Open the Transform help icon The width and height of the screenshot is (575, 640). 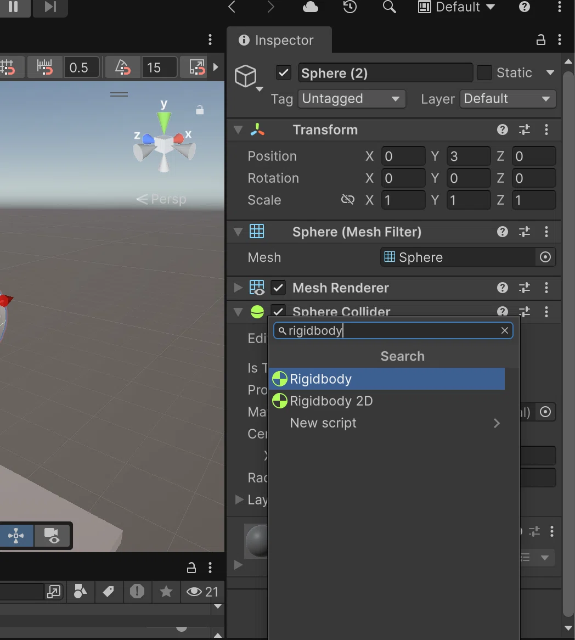503,130
